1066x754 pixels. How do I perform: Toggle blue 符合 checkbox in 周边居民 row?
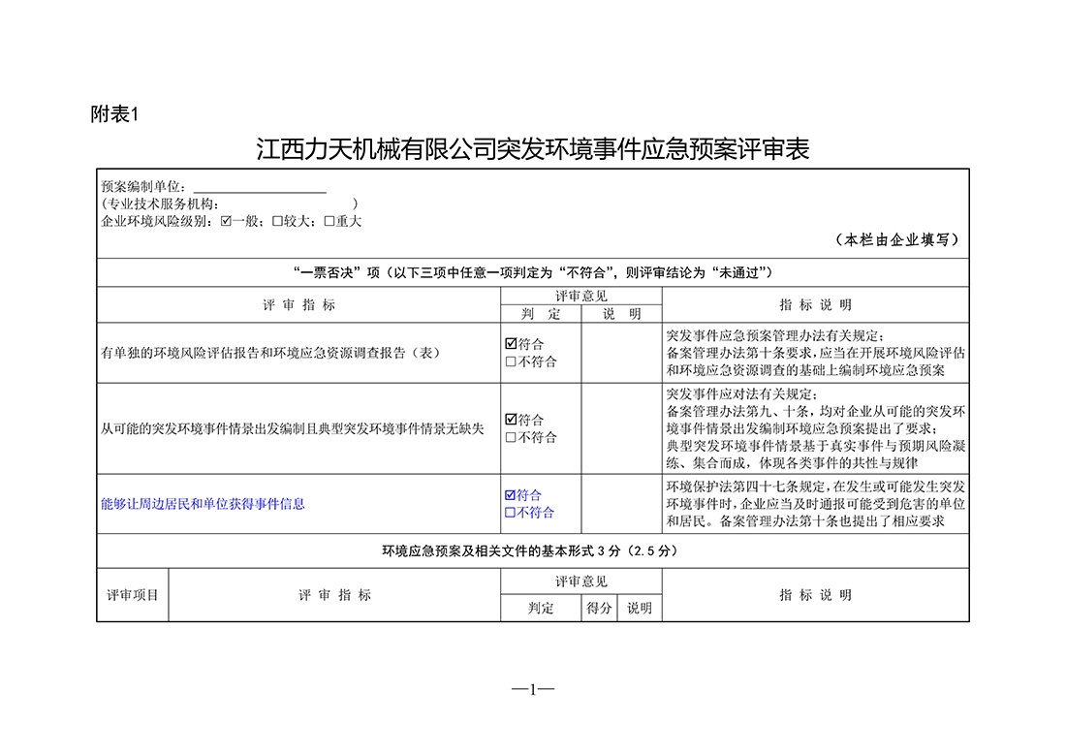point(511,495)
